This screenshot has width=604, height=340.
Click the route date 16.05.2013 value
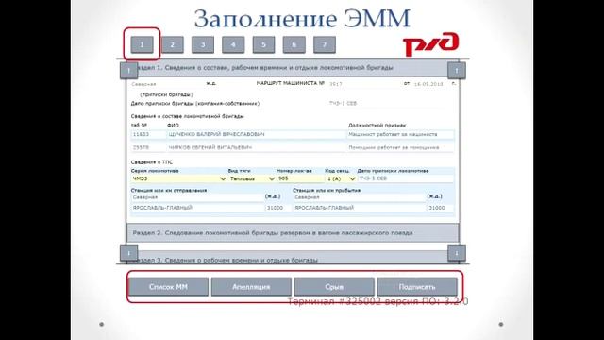pos(428,84)
